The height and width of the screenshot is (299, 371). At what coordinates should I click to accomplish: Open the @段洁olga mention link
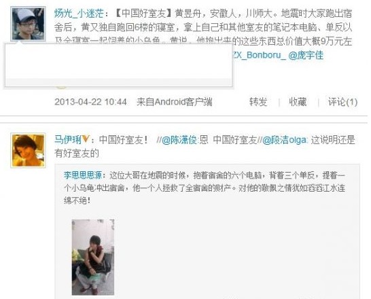285,140
